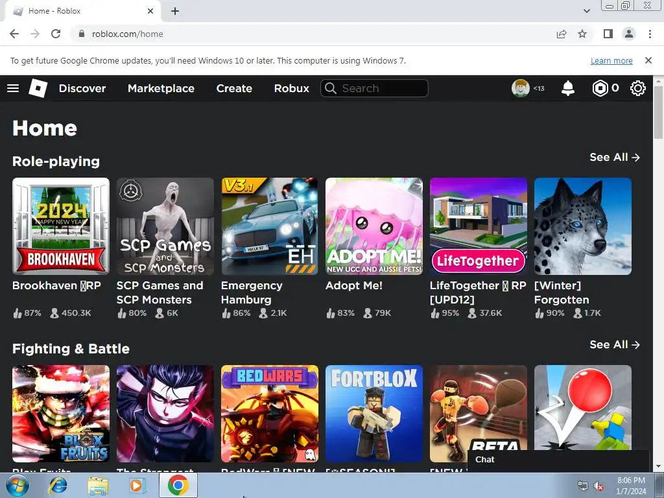Image resolution: width=664 pixels, height=498 pixels.
Task: Open the BedWars thumbnail
Action: coord(270,414)
